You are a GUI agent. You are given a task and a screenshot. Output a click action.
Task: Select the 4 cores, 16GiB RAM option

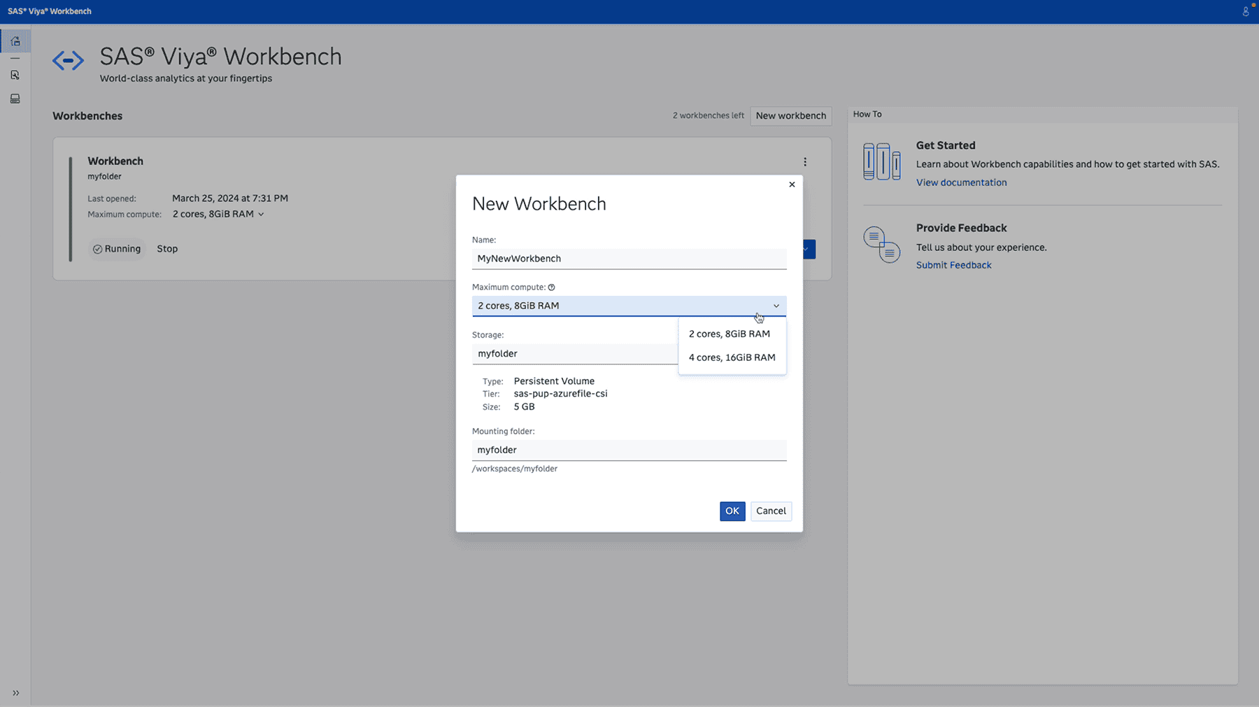[732, 357]
